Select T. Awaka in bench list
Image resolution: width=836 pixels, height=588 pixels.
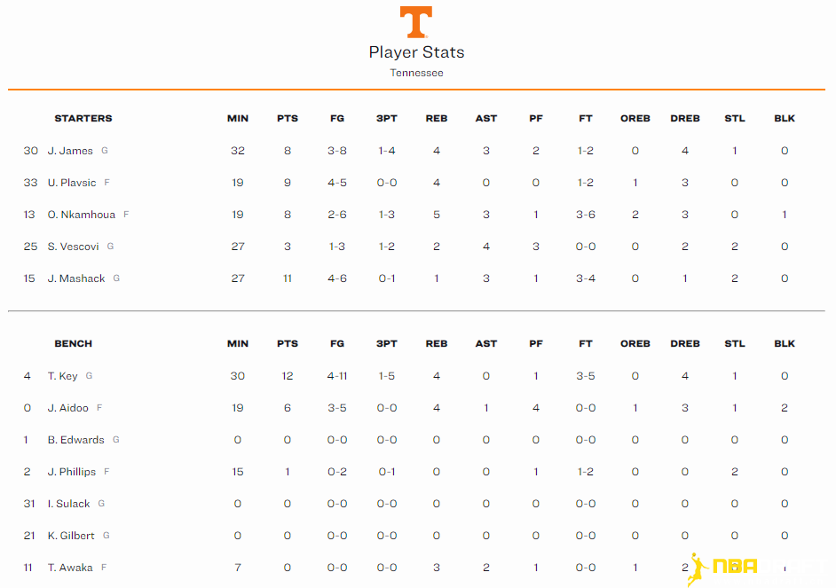coord(70,568)
